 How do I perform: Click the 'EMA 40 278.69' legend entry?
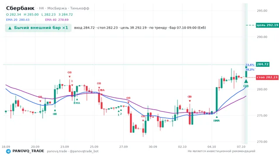point(57,20)
